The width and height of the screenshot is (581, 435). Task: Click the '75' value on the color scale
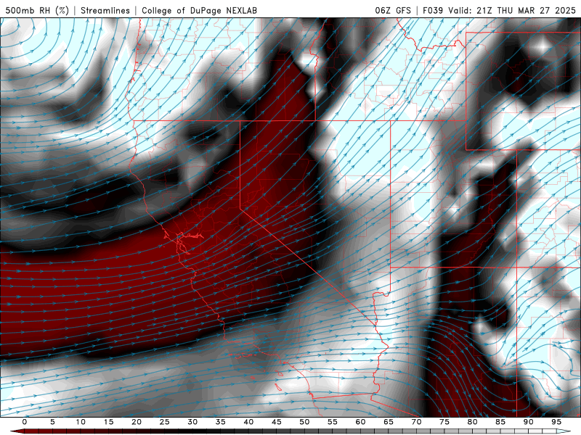(444, 422)
